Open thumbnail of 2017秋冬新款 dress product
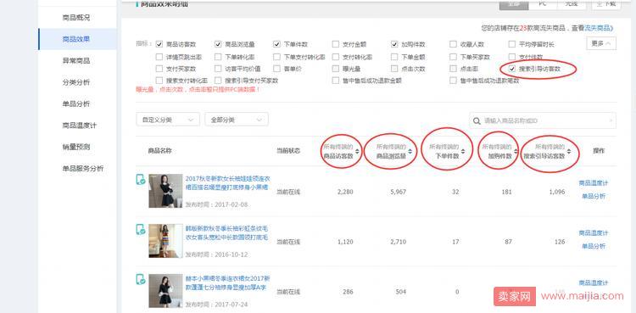636x313 pixels. pos(165,191)
